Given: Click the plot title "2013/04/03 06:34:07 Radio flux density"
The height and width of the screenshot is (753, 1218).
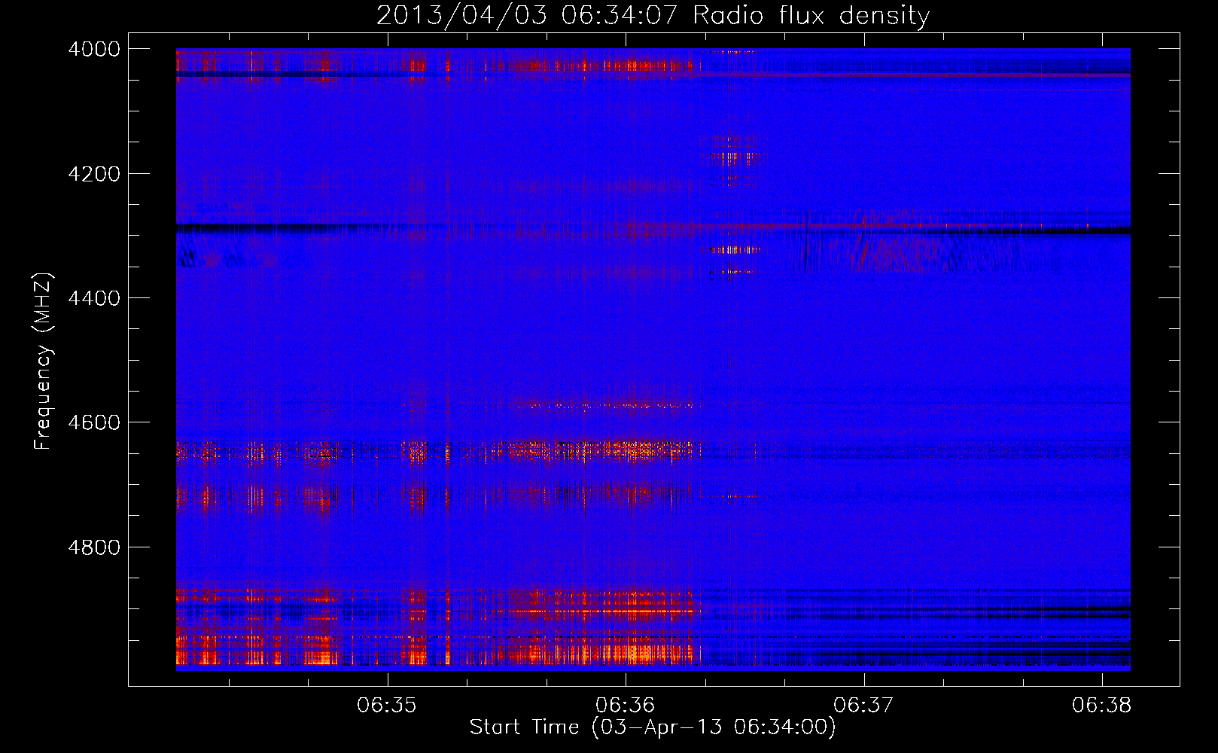Looking at the screenshot, I should [x=653, y=15].
